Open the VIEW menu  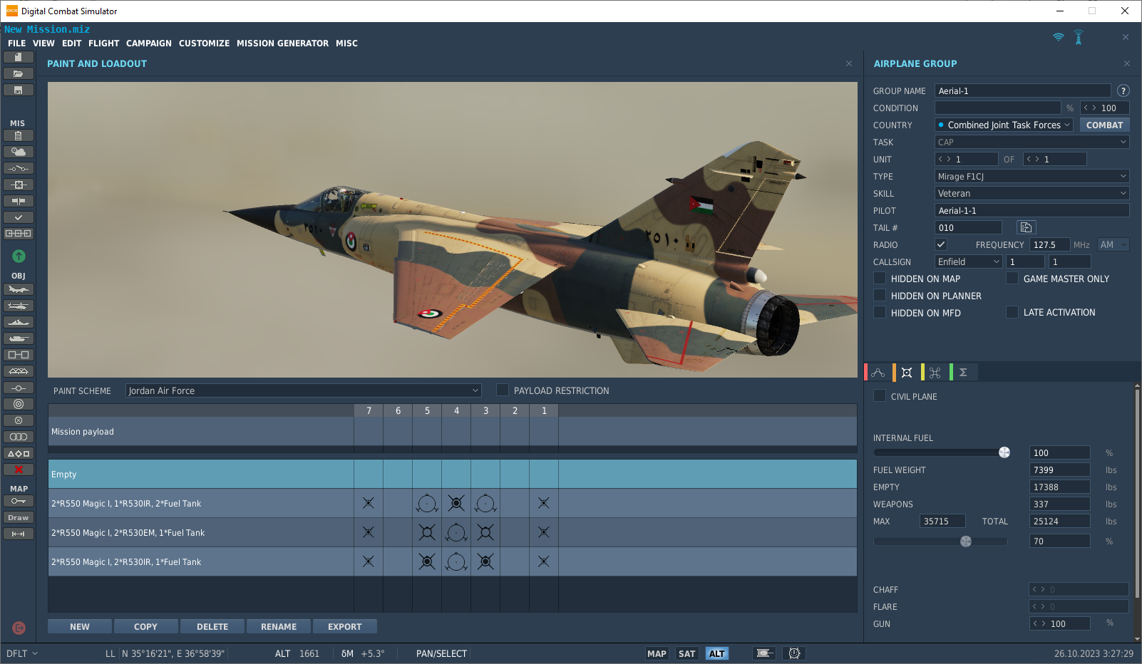(43, 43)
